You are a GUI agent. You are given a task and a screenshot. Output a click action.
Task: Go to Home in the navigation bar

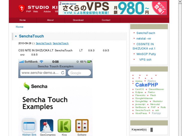coord(23,20)
